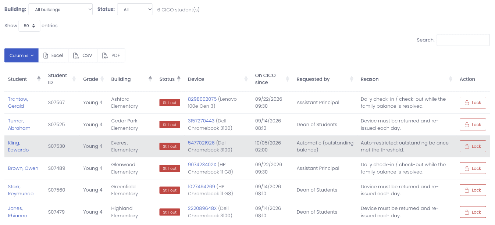Lock Rhianna Jones's device
495x225 pixels.
coord(473,212)
